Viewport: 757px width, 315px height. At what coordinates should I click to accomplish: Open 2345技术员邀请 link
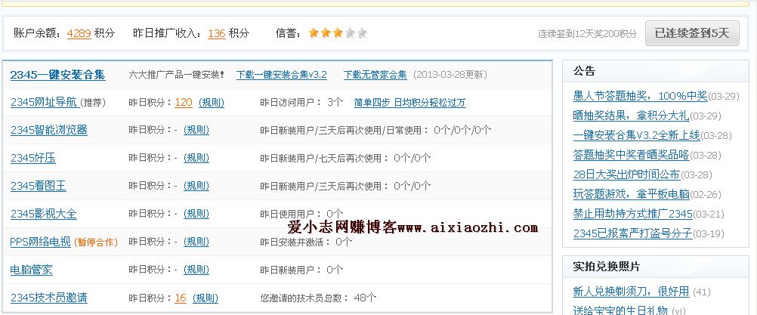point(49,298)
